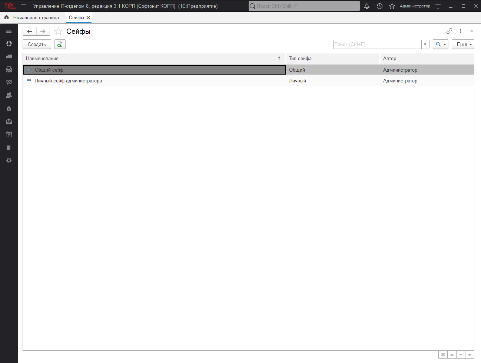Open the magnifier search dropdown
Screen dimensions: 481x363
point(440,45)
